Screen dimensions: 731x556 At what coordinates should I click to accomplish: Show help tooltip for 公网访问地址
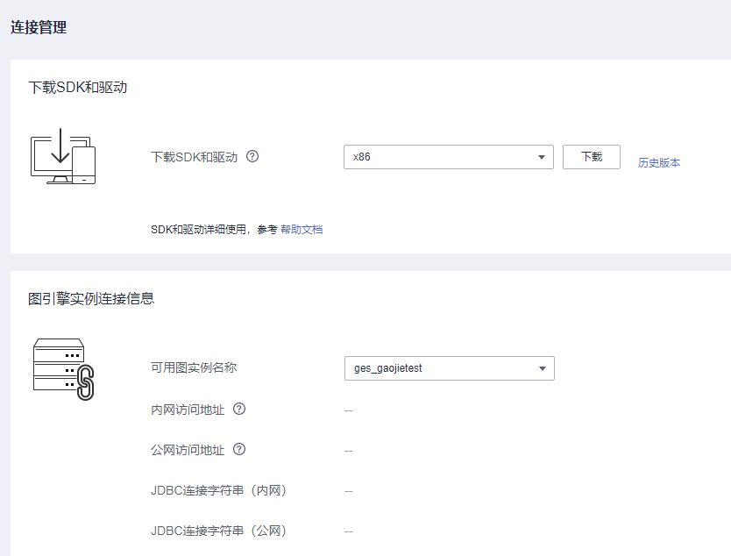tap(239, 450)
